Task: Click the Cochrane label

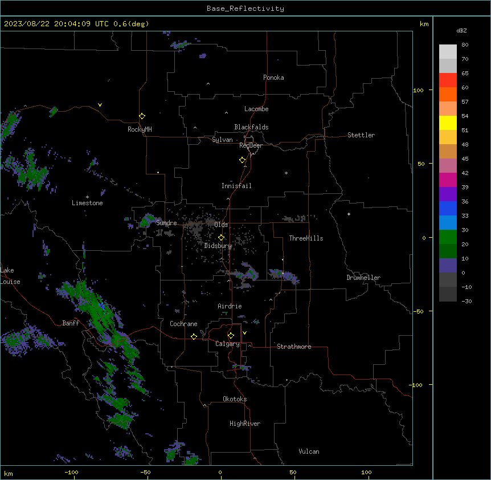Action: (x=183, y=324)
